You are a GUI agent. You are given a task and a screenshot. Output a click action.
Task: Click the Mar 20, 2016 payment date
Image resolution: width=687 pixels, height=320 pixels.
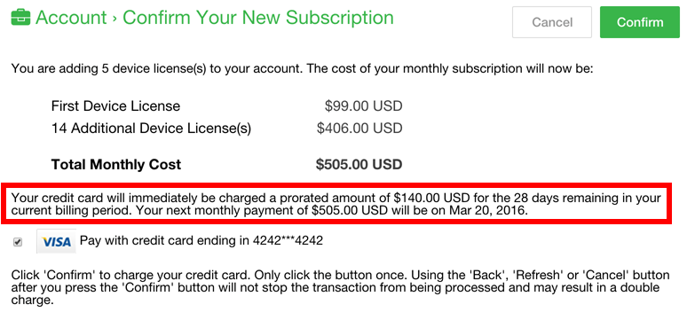click(x=488, y=210)
